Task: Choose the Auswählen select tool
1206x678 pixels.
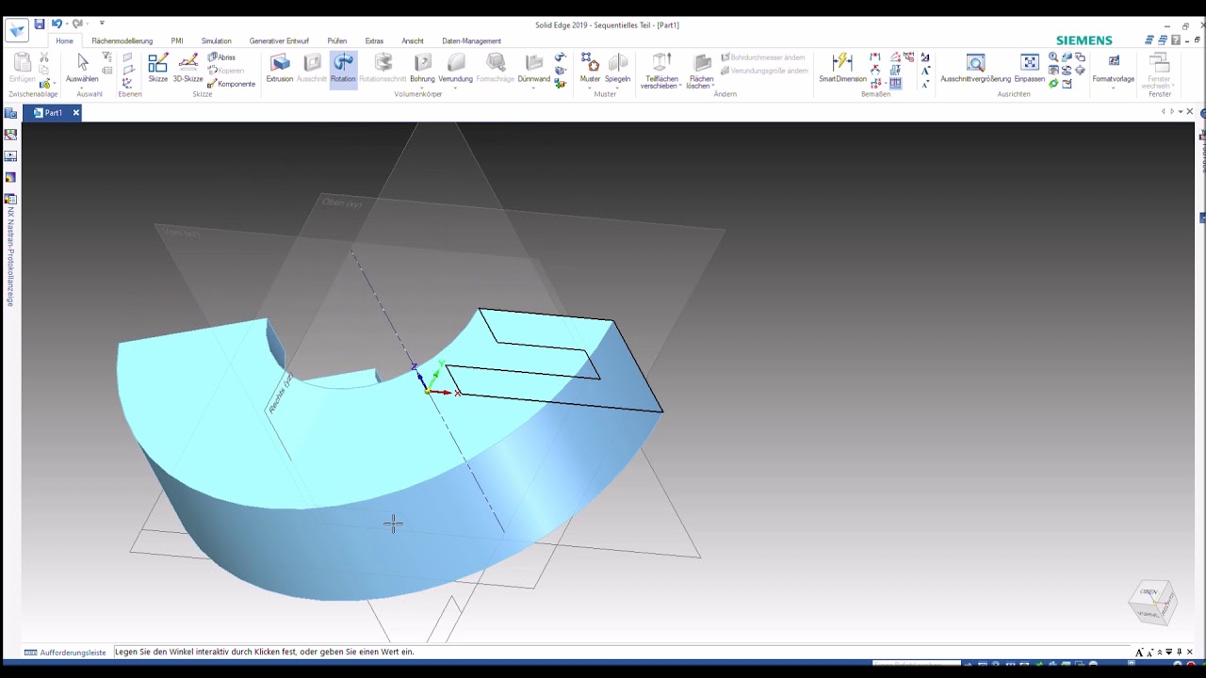Action: [x=82, y=68]
